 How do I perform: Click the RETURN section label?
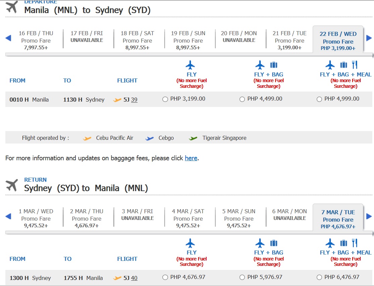(35, 180)
